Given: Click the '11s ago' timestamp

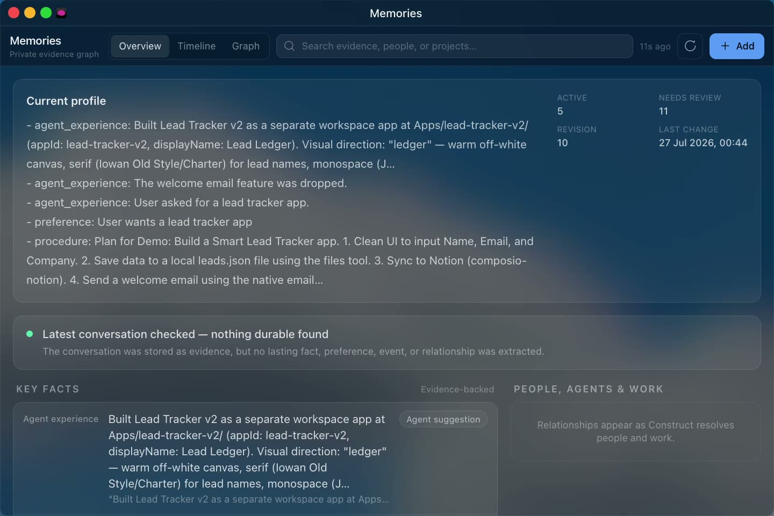Looking at the screenshot, I should (x=655, y=47).
